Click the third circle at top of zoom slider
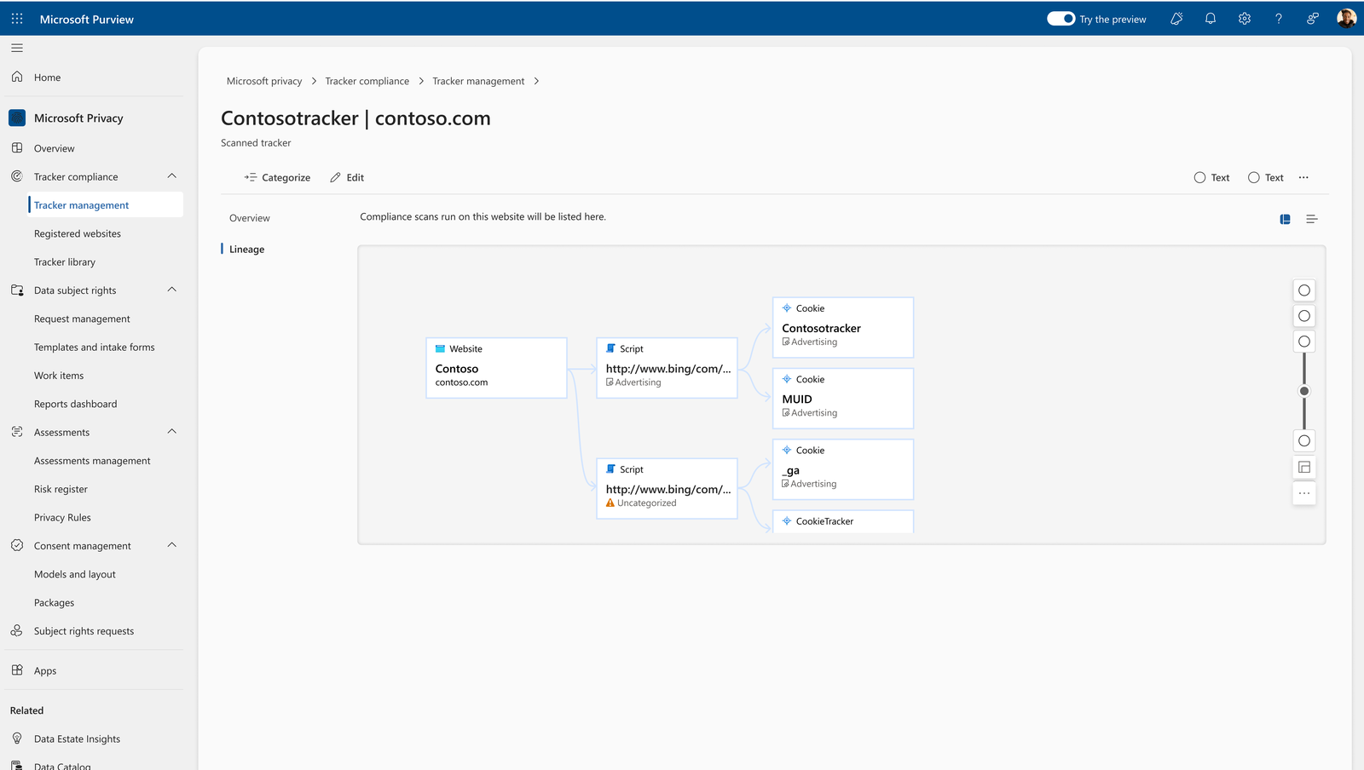The width and height of the screenshot is (1364, 770). [x=1304, y=342]
